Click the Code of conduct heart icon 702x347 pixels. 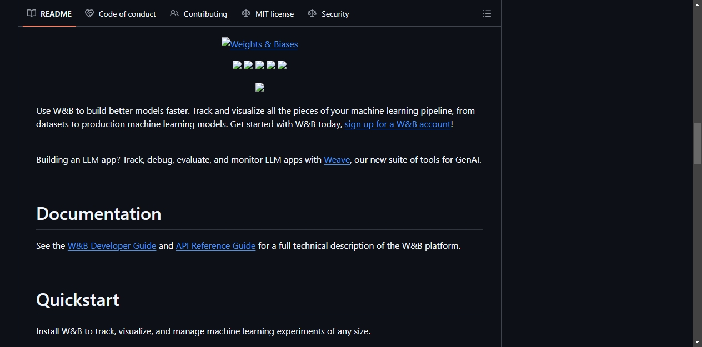click(x=89, y=13)
